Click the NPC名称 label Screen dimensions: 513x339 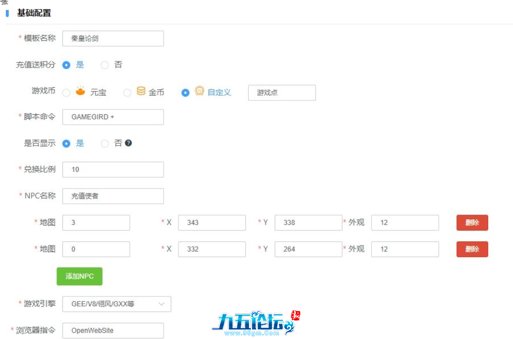coord(40,196)
